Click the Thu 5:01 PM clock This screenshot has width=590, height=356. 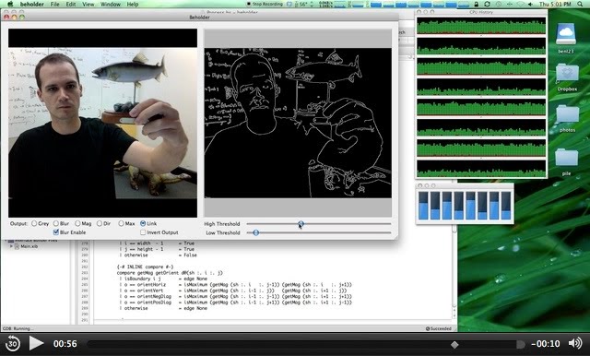point(555,4)
